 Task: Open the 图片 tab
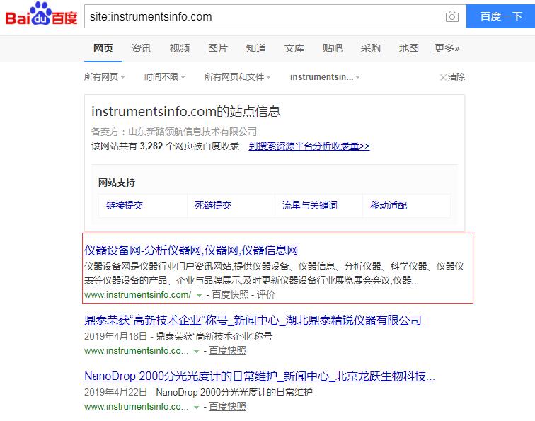click(218, 48)
